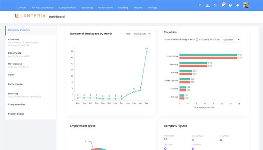The image size is (263, 150).
Task: Open the notifications bell
Action: tap(223, 5)
